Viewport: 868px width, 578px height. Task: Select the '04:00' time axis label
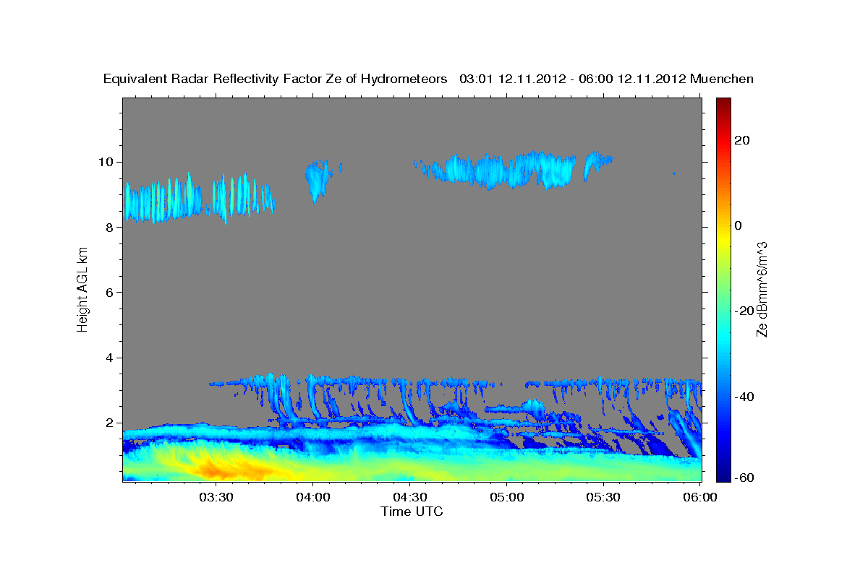pyautogui.click(x=312, y=497)
